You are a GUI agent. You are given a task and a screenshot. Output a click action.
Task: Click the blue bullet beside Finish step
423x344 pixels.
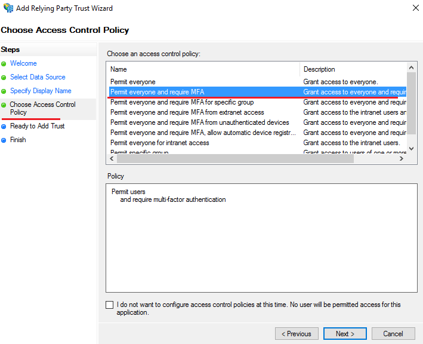pos(4,140)
